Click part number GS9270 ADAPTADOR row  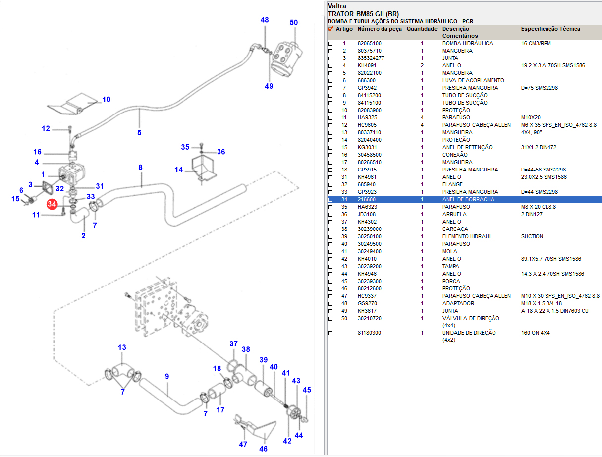367,303
